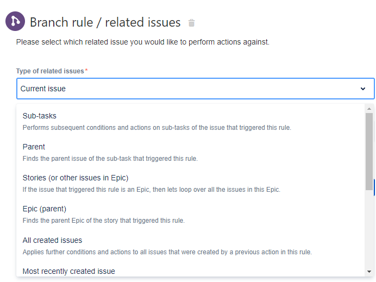Pick the Epic (parent) option

(190, 214)
